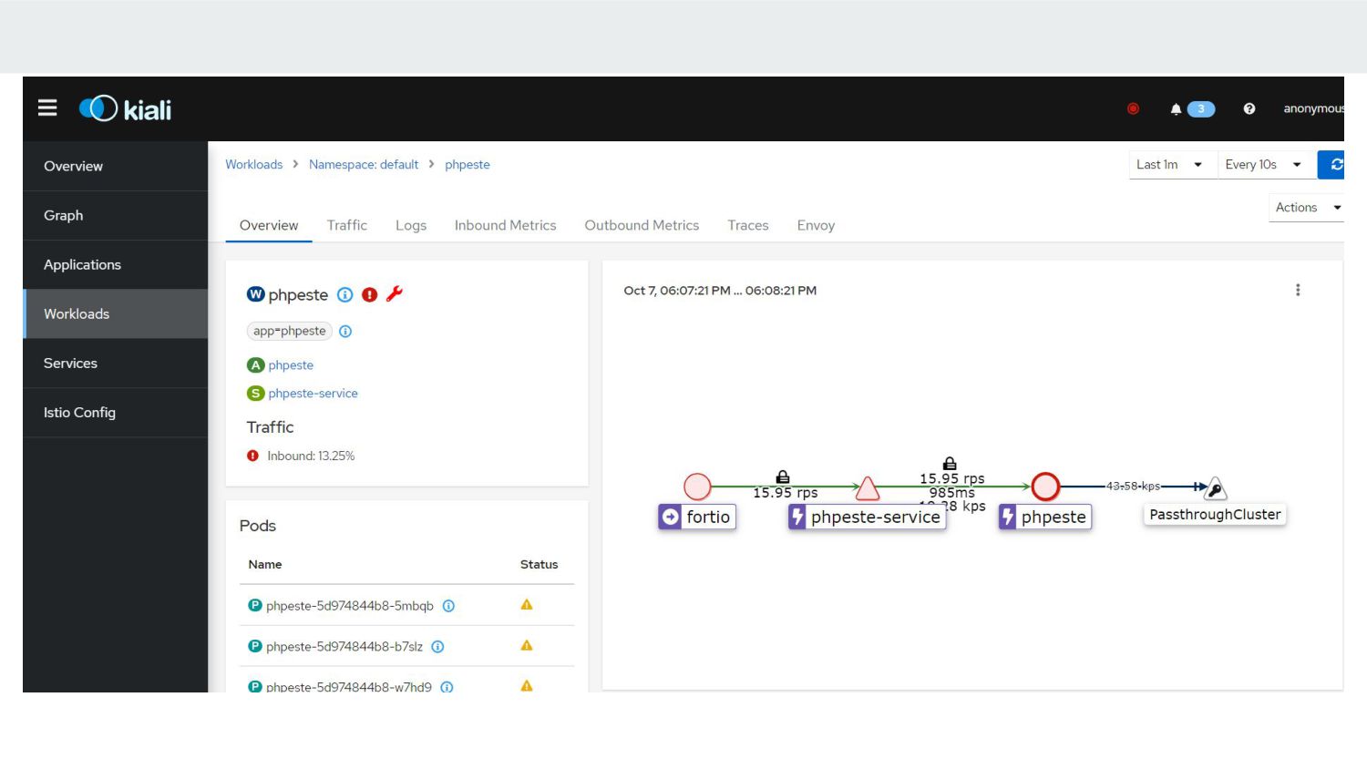Click the phpeste-service node label

[x=867, y=517]
